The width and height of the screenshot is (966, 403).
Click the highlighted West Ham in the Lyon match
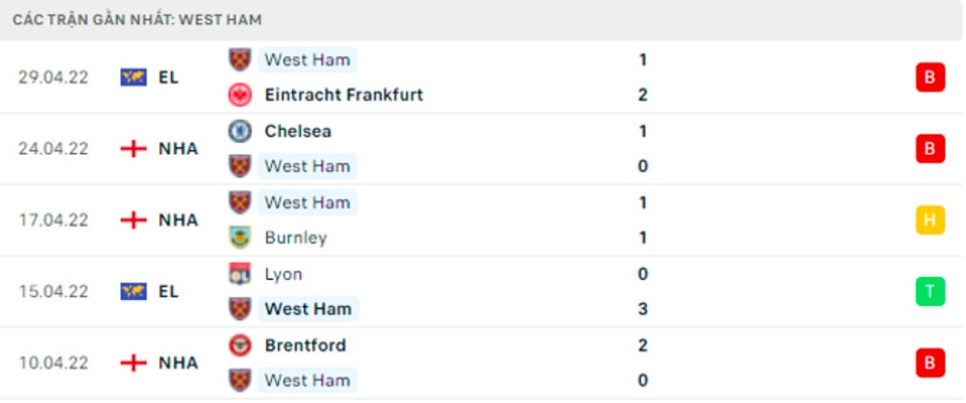(x=308, y=309)
